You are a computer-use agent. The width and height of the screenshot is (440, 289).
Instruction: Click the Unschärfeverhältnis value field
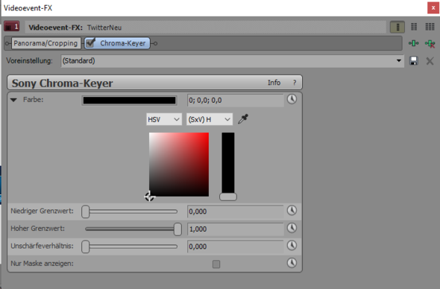click(x=236, y=247)
